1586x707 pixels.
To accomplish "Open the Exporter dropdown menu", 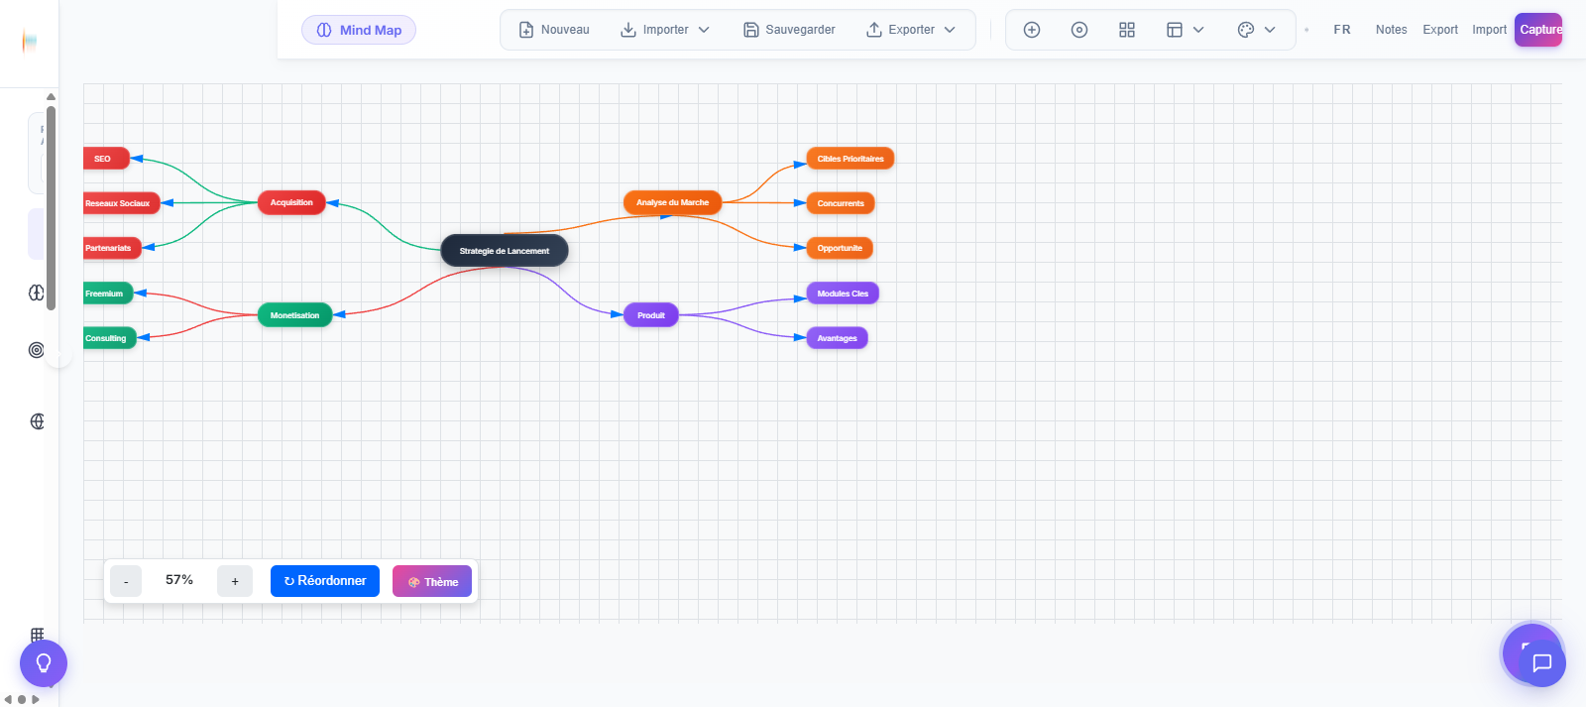I will click(x=911, y=30).
